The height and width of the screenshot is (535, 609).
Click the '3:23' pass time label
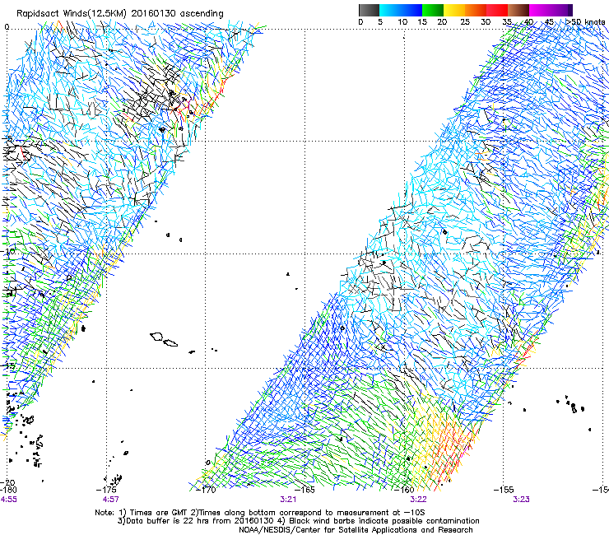(521, 500)
